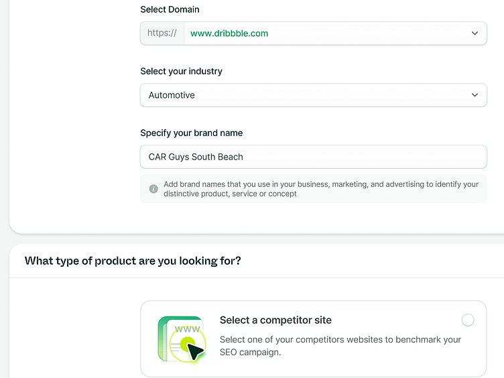This screenshot has height=378, width=504.
Task: Click the green dribbble domain text
Action: click(229, 34)
